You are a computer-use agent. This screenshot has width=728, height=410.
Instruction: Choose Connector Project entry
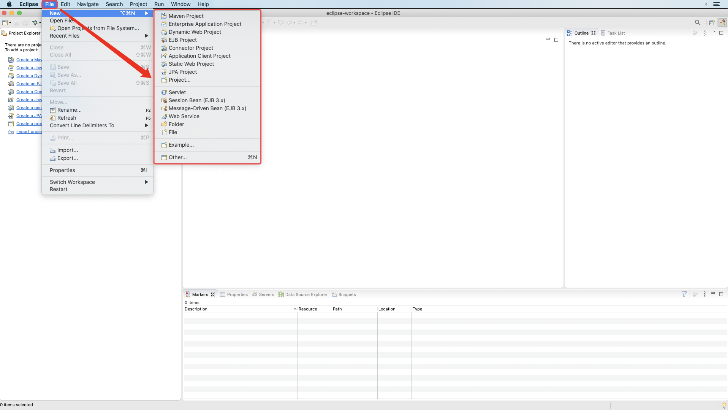point(207,48)
